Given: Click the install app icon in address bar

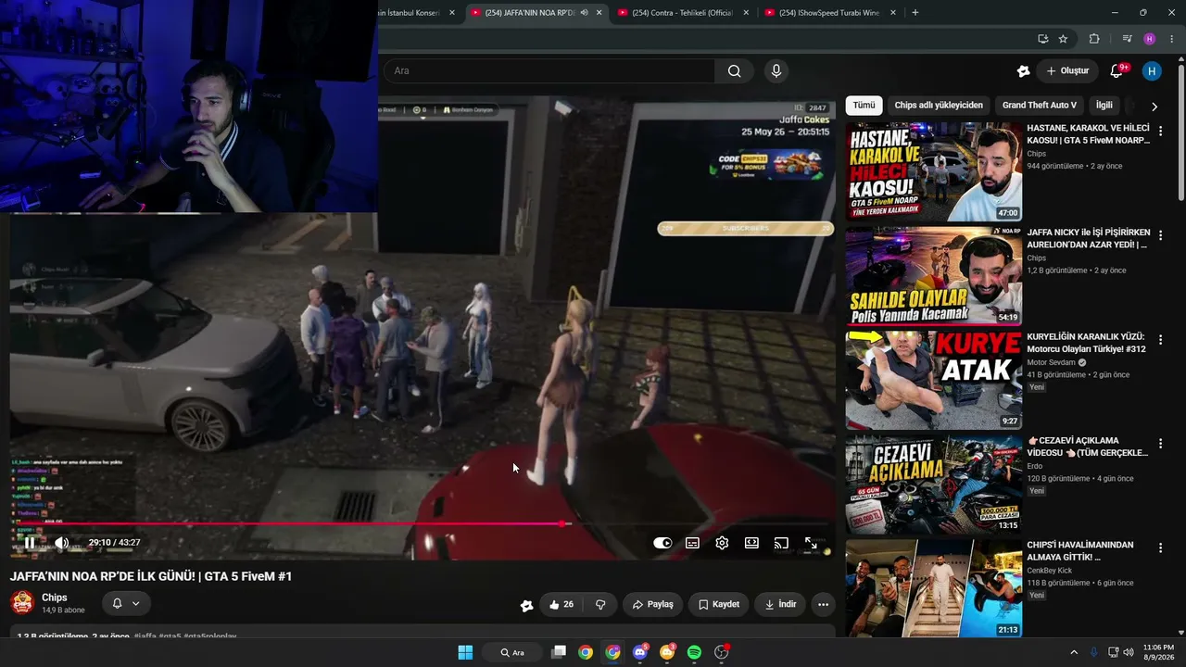Looking at the screenshot, I should tap(1042, 39).
